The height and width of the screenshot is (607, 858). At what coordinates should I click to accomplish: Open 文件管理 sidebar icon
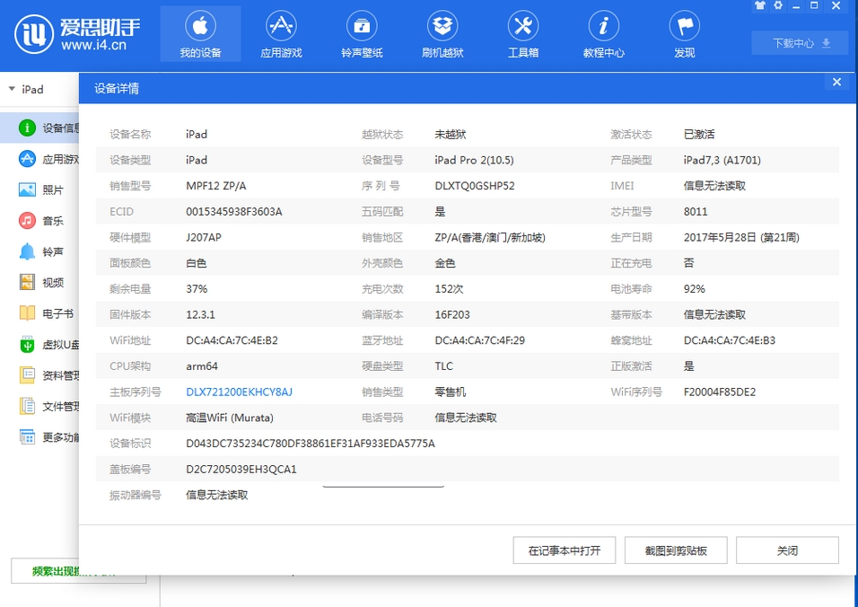[27, 406]
